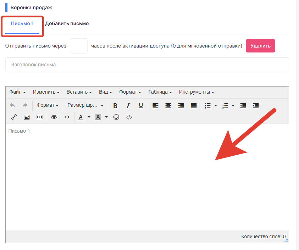Preview the letter with eye icon
The width and height of the screenshot is (299, 250).
point(54,117)
